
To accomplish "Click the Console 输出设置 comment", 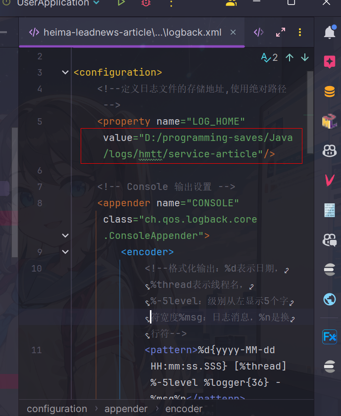I will point(166,187).
